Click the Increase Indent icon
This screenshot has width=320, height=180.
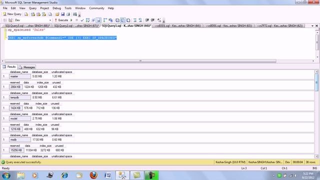[152, 20]
